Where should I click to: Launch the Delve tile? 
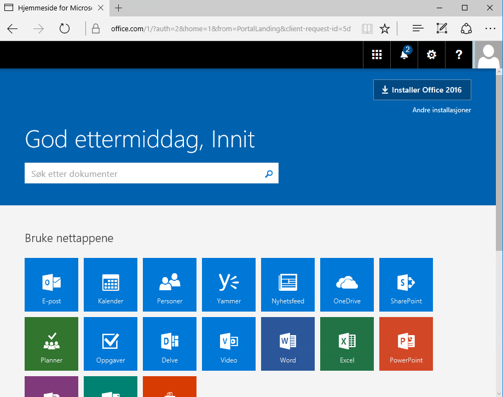[x=169, y=344]
